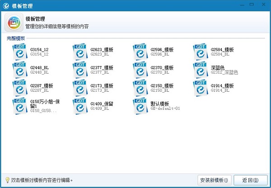This screenshot has width=271, height=188.
Task: Click the G2596_BL subtitle text
Action: [x=160, y=54]
